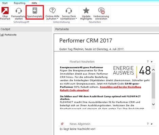Viewport: 159px width, 135px height.
Task: Click the Performer CRM 2017 heading
Action: [86, 41]
